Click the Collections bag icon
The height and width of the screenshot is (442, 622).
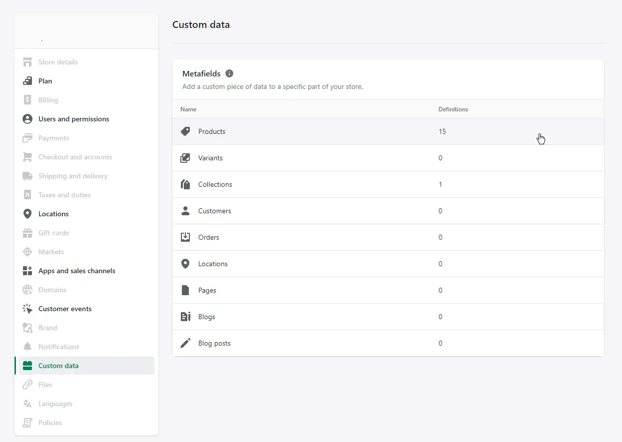185,184
